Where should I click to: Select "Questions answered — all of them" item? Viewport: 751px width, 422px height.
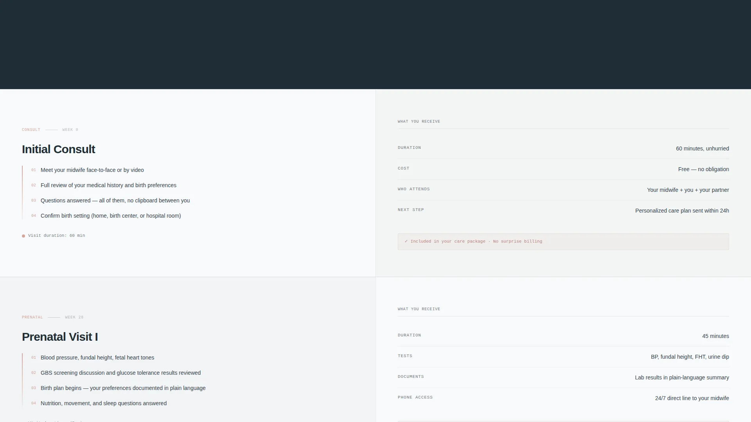[x=115, y=200]
